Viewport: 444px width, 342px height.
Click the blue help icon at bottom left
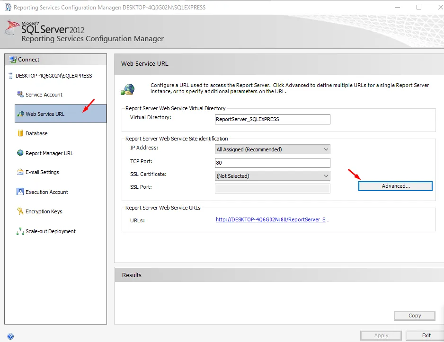coord(10,336)
